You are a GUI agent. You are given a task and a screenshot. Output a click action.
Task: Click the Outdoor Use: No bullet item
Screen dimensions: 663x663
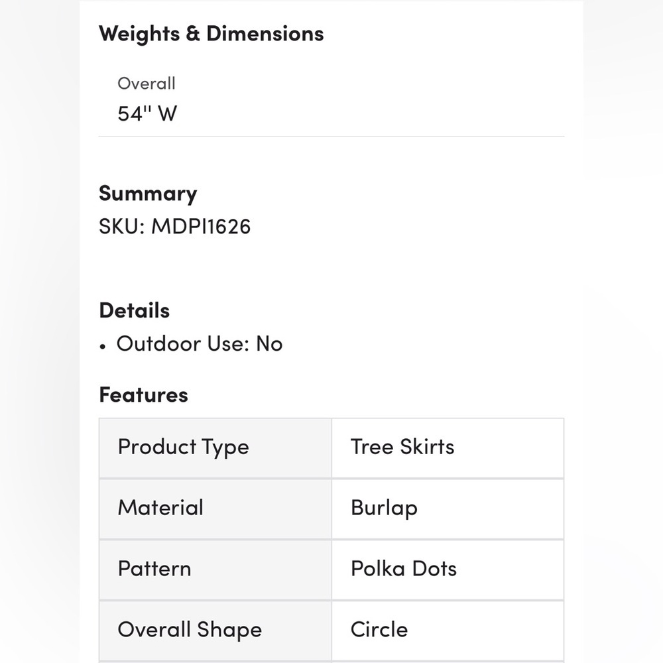point(200,343)
